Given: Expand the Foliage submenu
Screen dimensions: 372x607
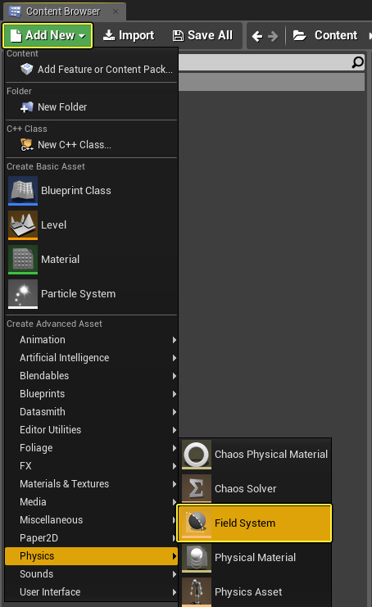Looking at the screenshot, I should pyautogui.click(x=91, y=448).
